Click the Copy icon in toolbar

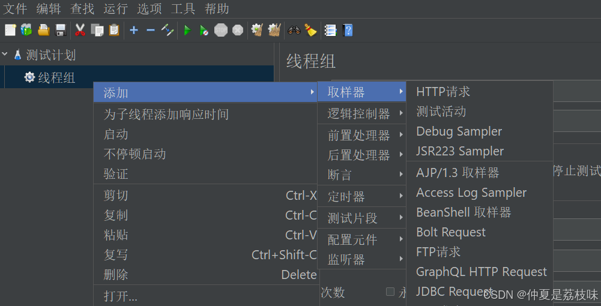[x=97, y=30]
